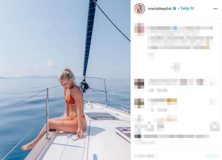Click the blurred translation link under caption
222x160 pixels.
(151, 56)
